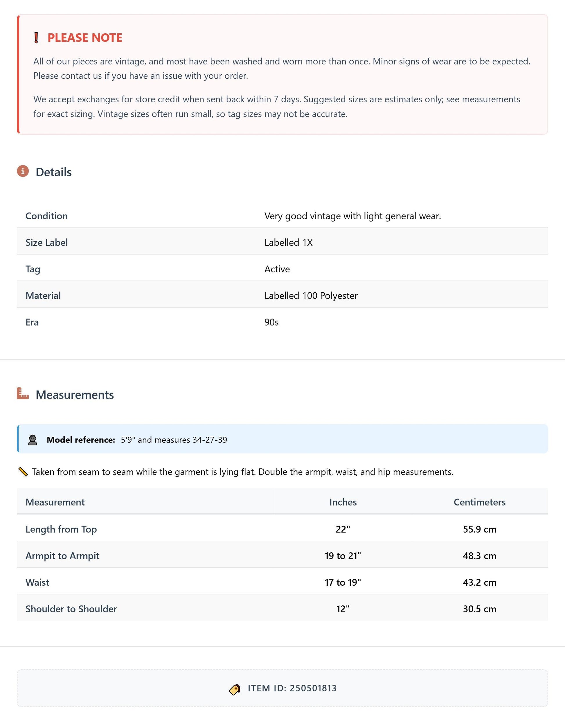Select the PLEASE NOTE heading
565x721 pixels.
pyautogui.click(x=85, y=38)
